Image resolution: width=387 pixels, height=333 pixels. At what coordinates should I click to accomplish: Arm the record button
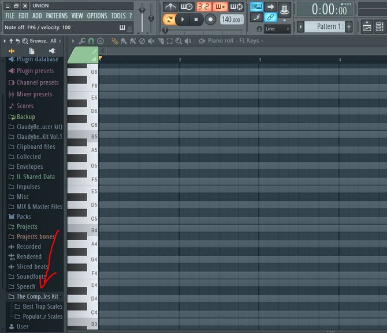(210, 19)
